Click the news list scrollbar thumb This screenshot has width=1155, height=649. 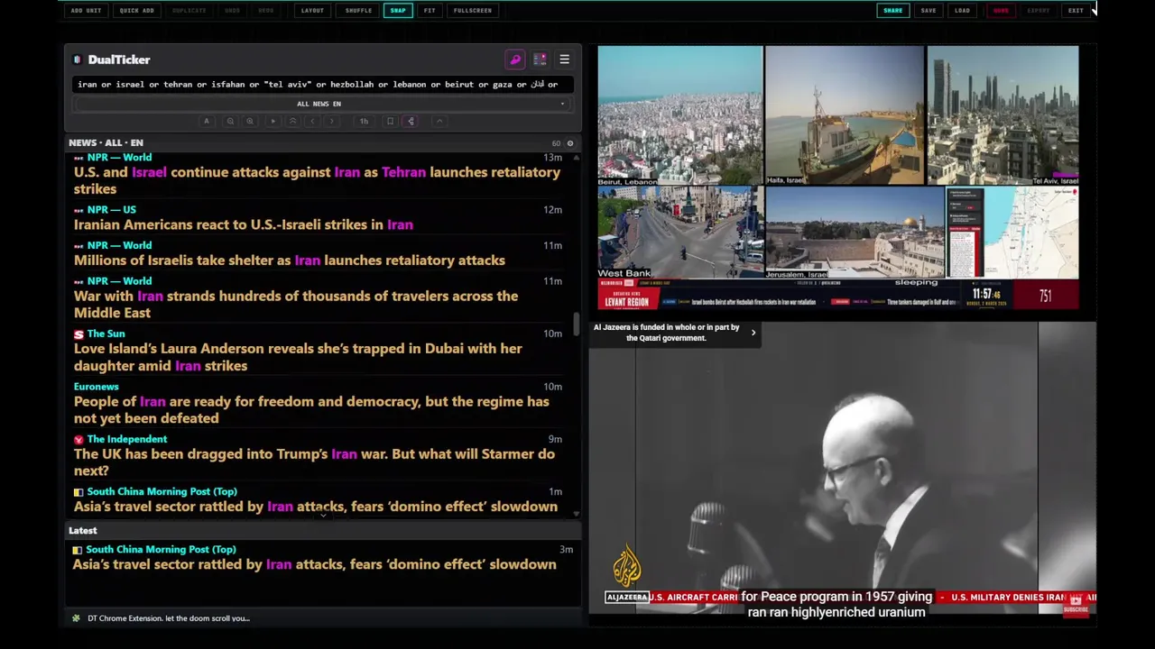(577, 324)
